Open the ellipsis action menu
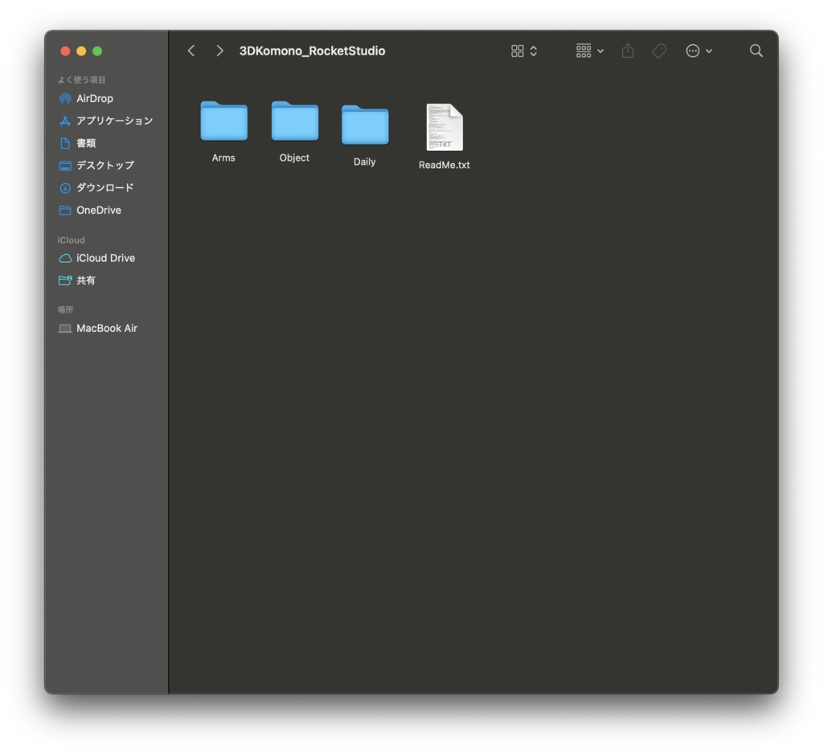The height and width of the screenshot is (753, 823). pyautogui.click(x=698, y=51)
